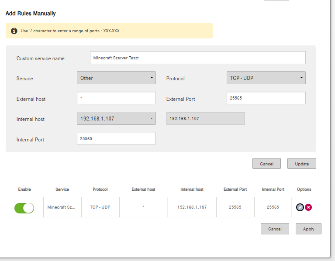Select the External Port 25565 table cell
335x261 pixels.
[235, 207]
